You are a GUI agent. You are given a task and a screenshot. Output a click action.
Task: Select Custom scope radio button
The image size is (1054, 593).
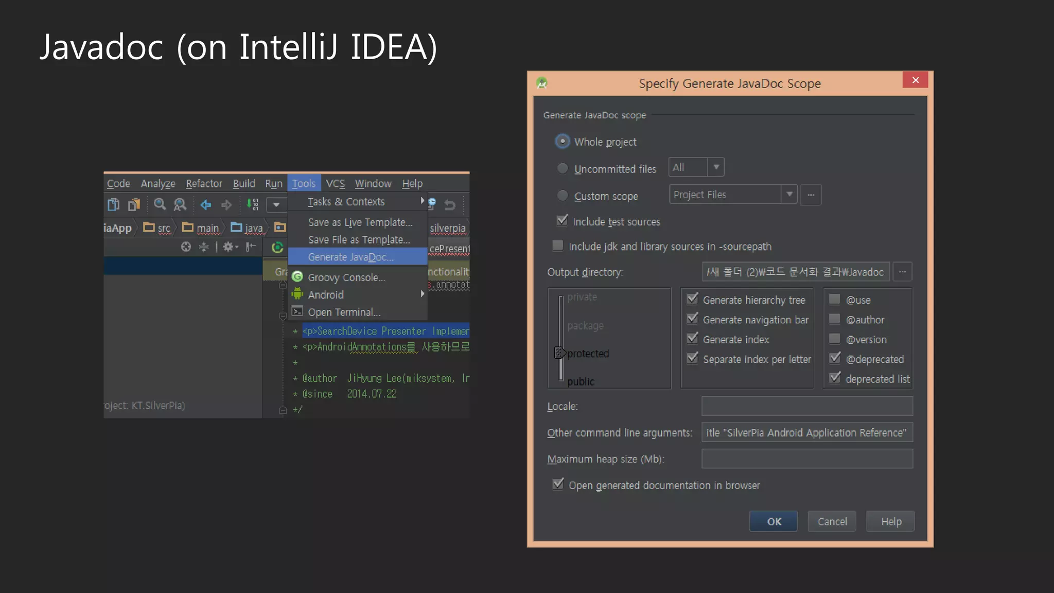coord(563,196)
